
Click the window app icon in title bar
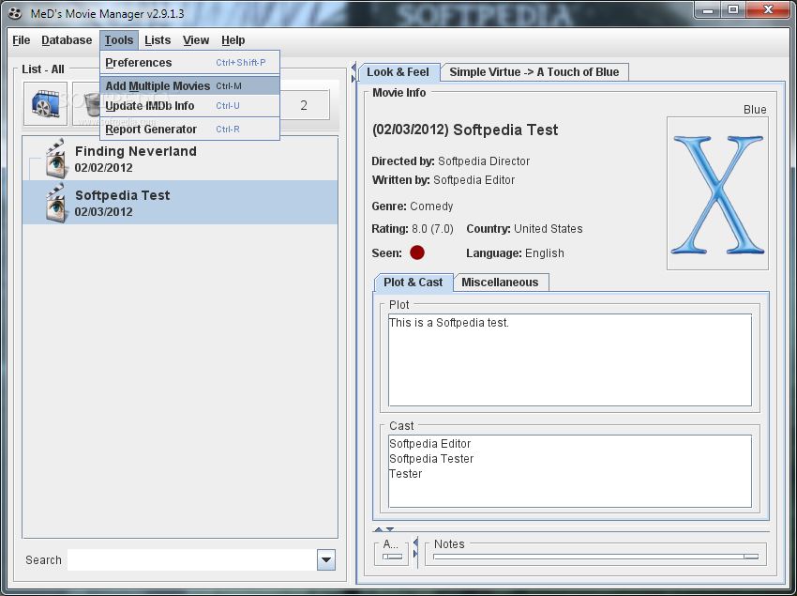tap(15, 13)
